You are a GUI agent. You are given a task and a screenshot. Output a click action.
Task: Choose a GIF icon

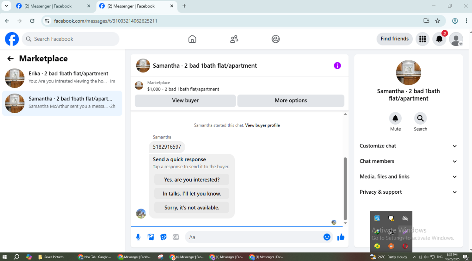click(x=176, y=237)
